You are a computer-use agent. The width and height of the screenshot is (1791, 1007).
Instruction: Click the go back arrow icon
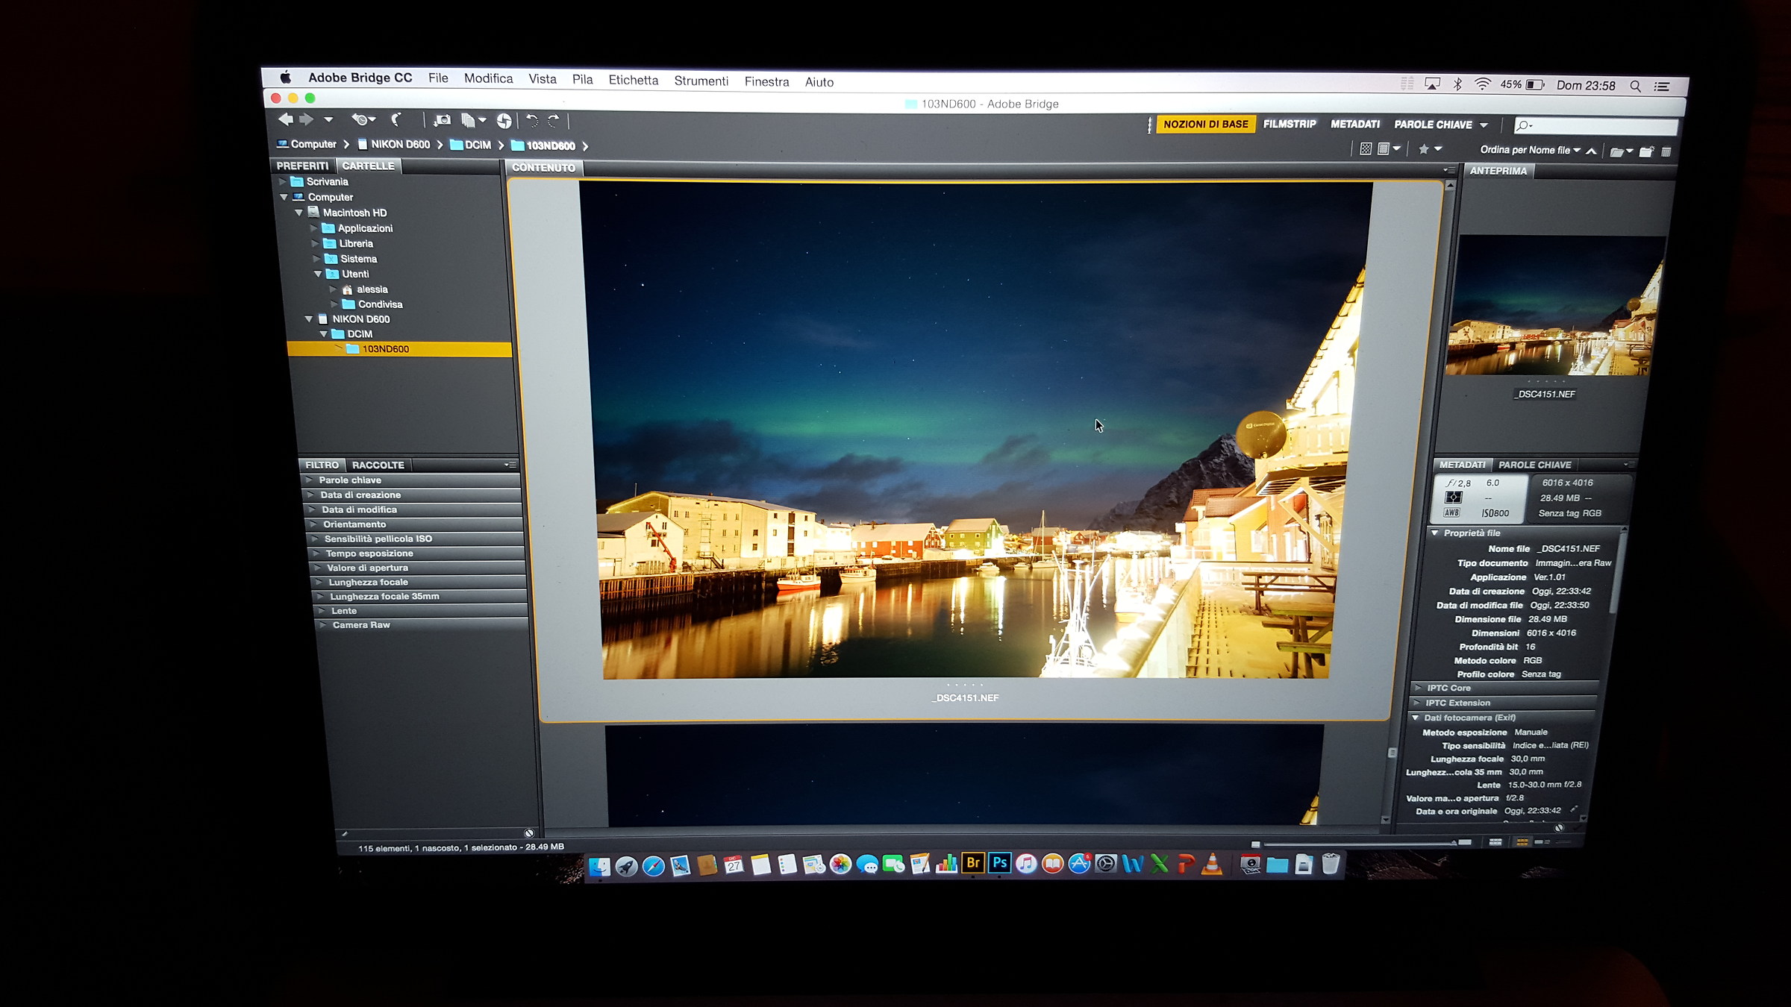coord(285,119)
